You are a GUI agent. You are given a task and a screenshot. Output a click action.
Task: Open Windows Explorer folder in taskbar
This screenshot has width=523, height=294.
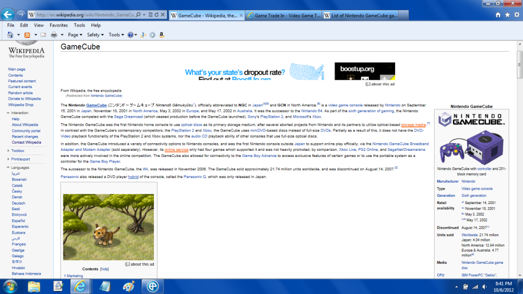click(x=34, y=287)
